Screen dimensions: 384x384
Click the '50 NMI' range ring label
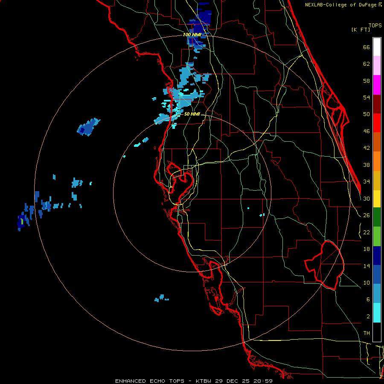click(x=192, y=114)
